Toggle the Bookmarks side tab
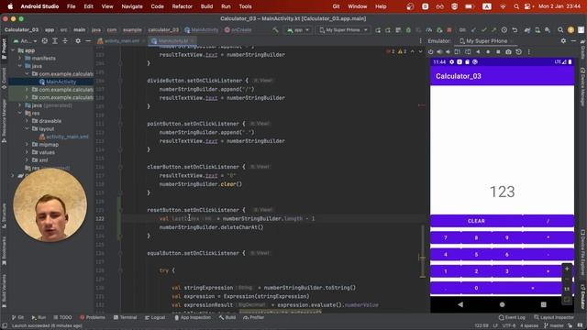 click(4, 250)
